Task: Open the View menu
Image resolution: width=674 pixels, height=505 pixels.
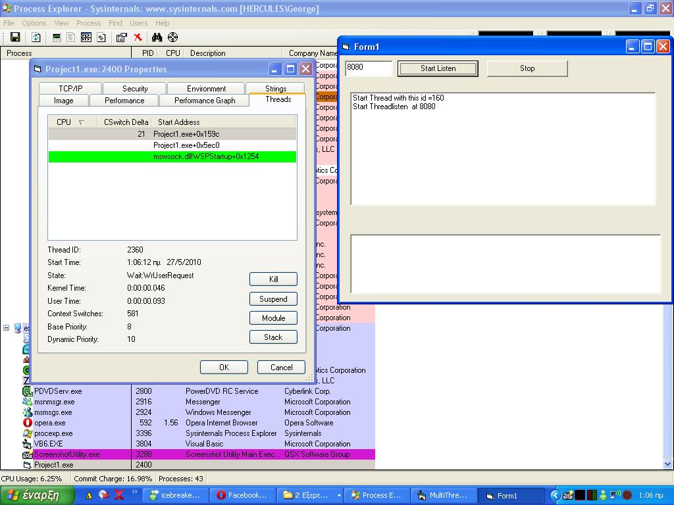Action: [x=61, y=23]
